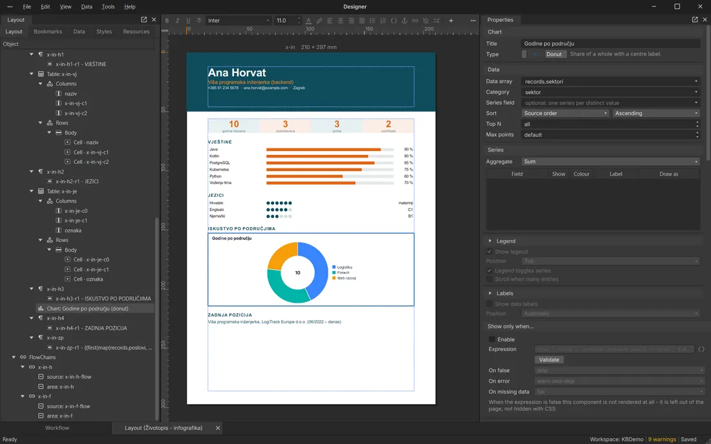The width and height of the screenshot is (711, 444).
Task: Toggle italic formatting in the toolbar
Action: 177,21
